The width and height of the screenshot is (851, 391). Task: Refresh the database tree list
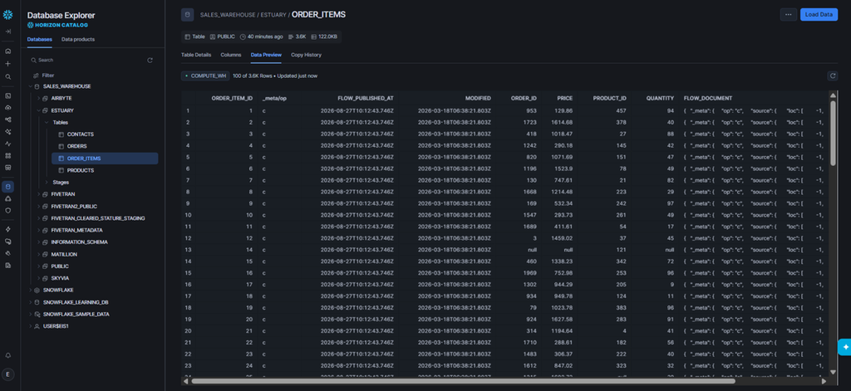(150, 61)
